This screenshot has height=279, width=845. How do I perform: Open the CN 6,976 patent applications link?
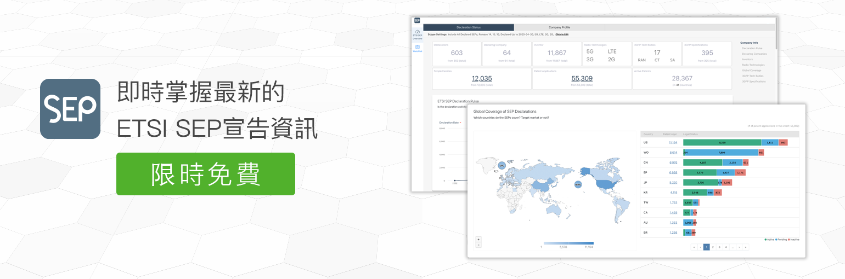click(x=673, y=162)
